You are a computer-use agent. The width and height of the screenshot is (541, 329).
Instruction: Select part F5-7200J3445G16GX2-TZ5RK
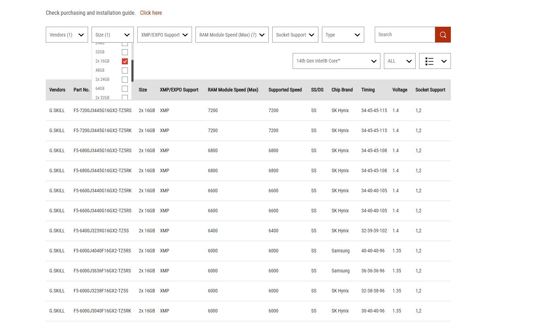click(x=102, y=131)
